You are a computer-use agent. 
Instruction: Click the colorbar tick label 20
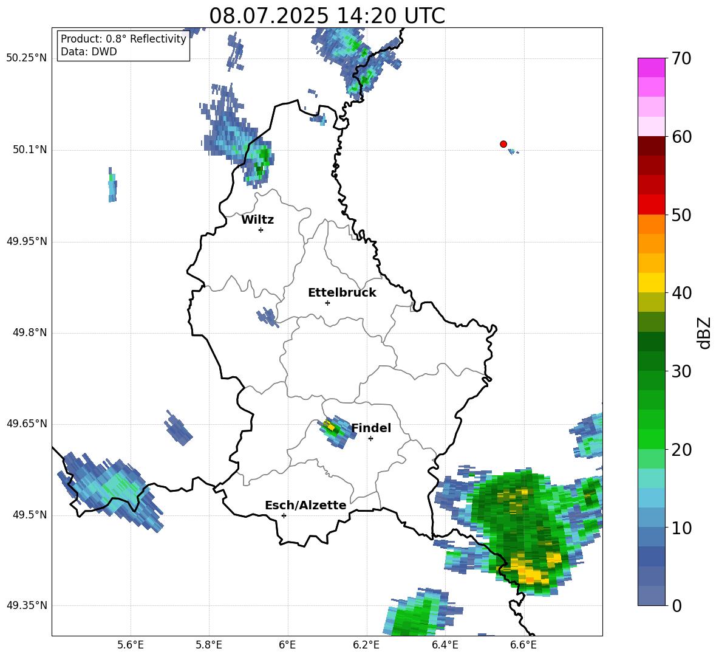(681, 449)
